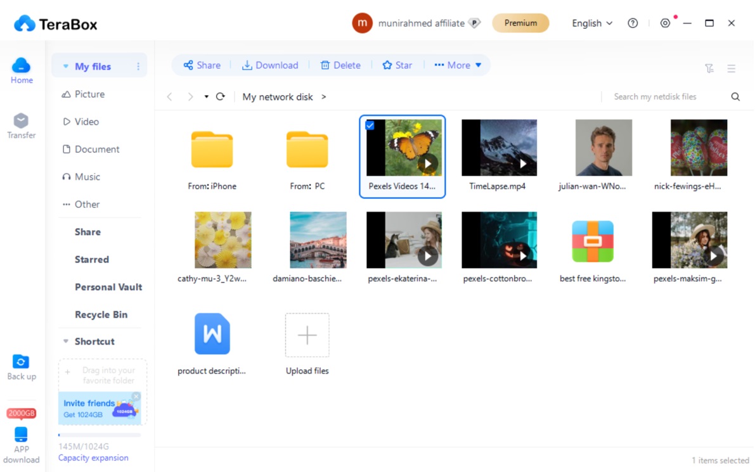Expand the More actions dropdown
The height and width of the screenshot is (472, 755).
point(458,65)
